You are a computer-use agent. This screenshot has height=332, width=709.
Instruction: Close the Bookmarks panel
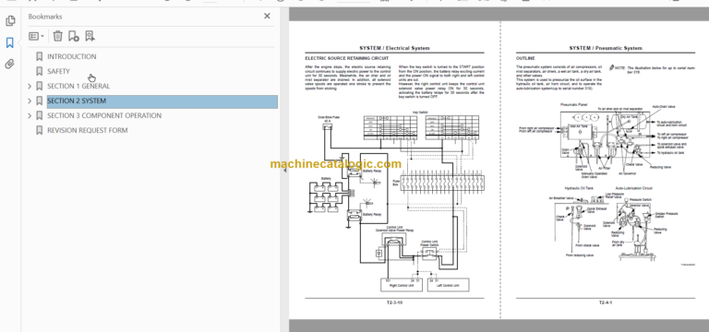tap(267, 17)
